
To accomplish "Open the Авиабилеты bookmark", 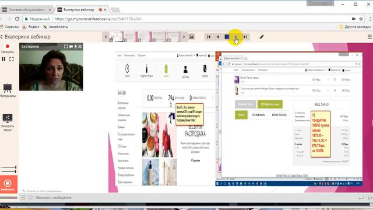I will [56, 27].
